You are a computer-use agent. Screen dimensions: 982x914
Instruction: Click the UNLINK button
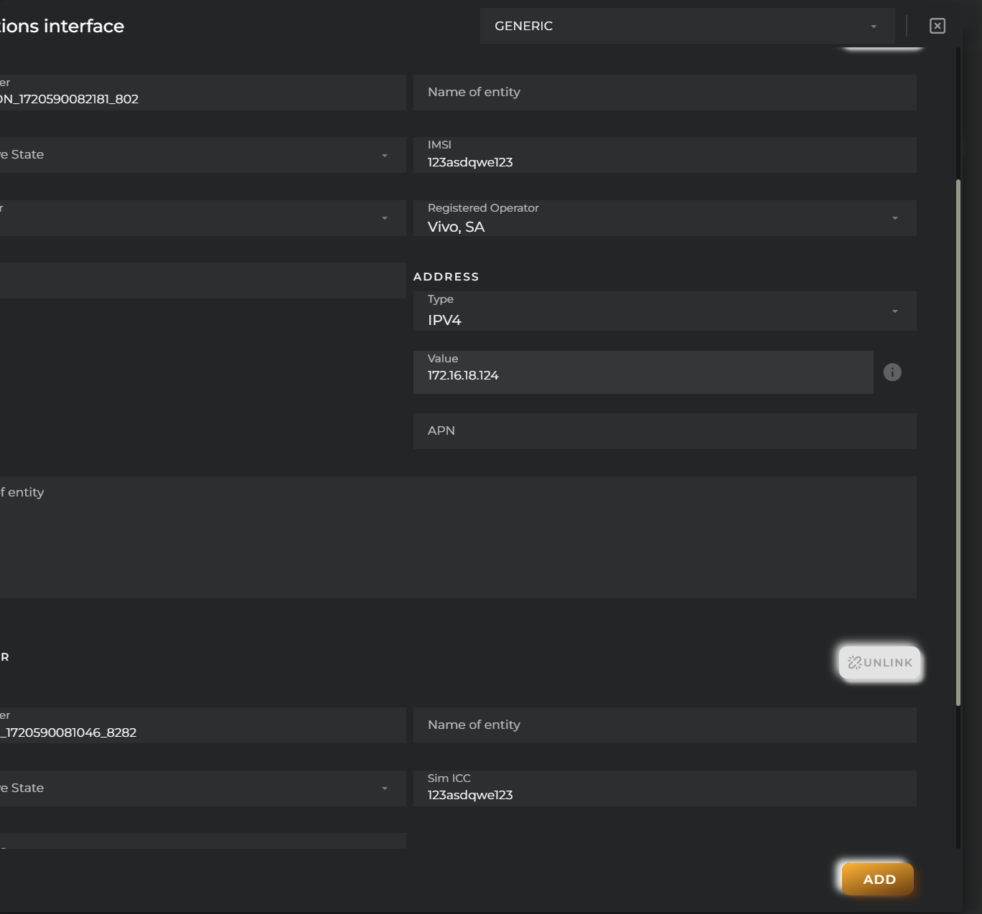point(880,662)
